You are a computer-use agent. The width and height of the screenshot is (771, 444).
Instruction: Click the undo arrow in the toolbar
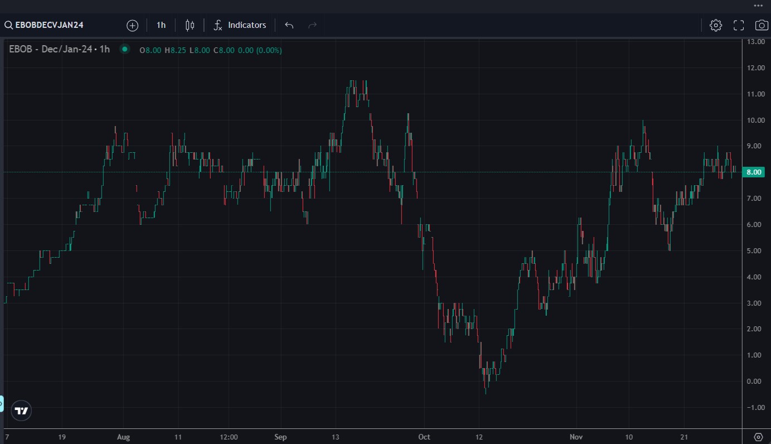click(x=289, y=25)
